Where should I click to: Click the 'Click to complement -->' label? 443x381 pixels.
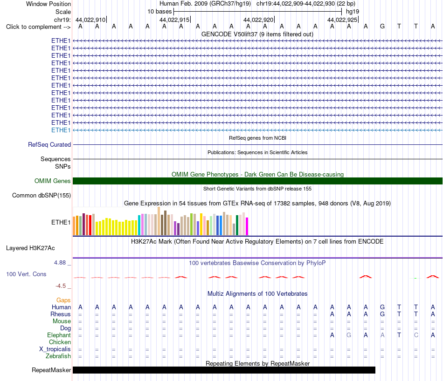pos(38,27)
